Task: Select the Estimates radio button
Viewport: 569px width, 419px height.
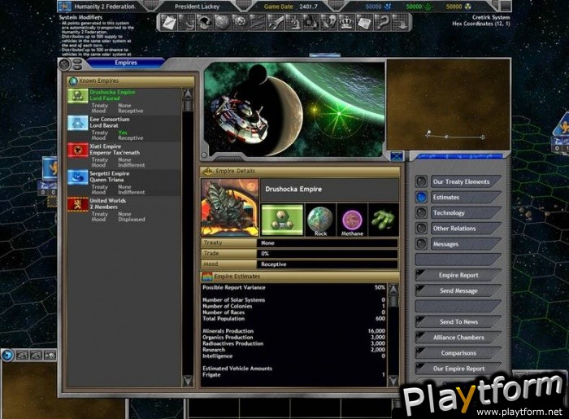Action: [x=421, y=197]
